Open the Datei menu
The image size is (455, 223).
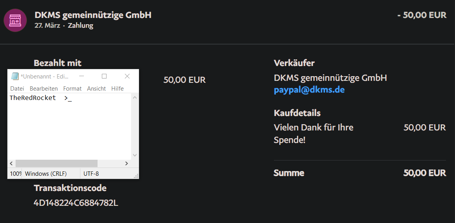pos(17,89)
